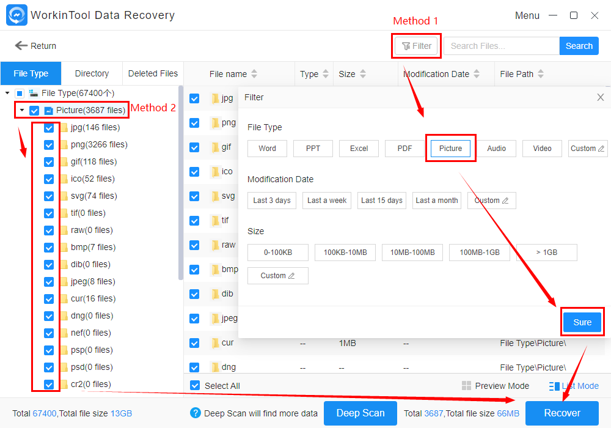Close the Filter dialog with X
The width and height of the screenshot is (611, 428).
(601, 97)
